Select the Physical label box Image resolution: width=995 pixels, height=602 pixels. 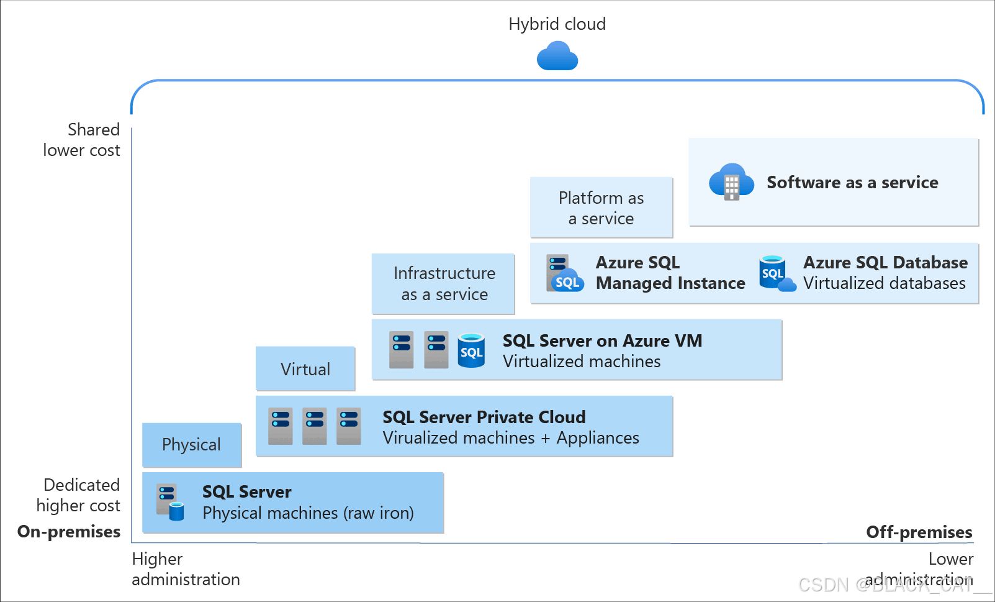point(192,445)
